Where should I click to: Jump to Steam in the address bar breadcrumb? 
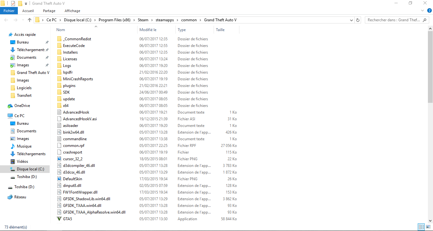coord(143,20)
